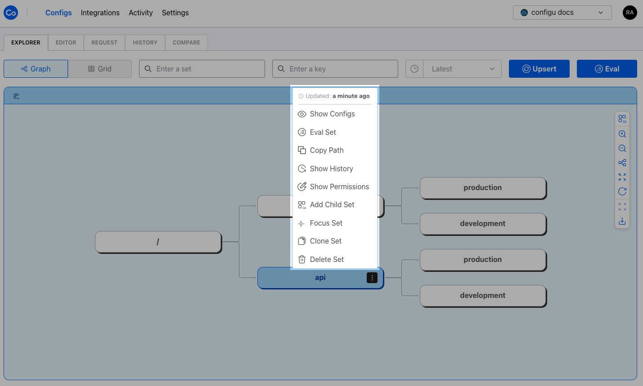Image resolution: width=643 pixels, height=386 pixels.
Task: Click the eye icon for Show Configs
Action: coord(302,114)
